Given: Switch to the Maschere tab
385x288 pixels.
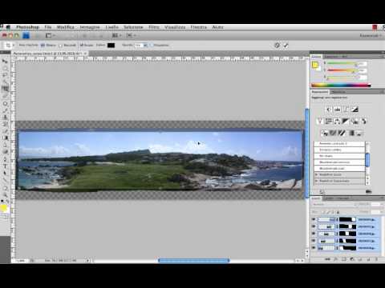Looking at the screenshot, I should coord(338,92).
